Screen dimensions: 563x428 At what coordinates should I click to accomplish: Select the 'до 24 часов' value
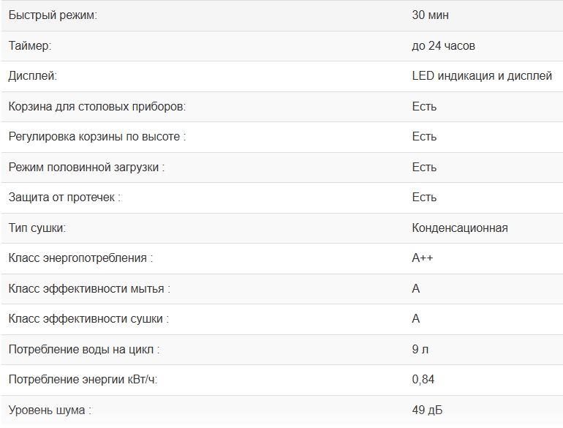[443, 46]
